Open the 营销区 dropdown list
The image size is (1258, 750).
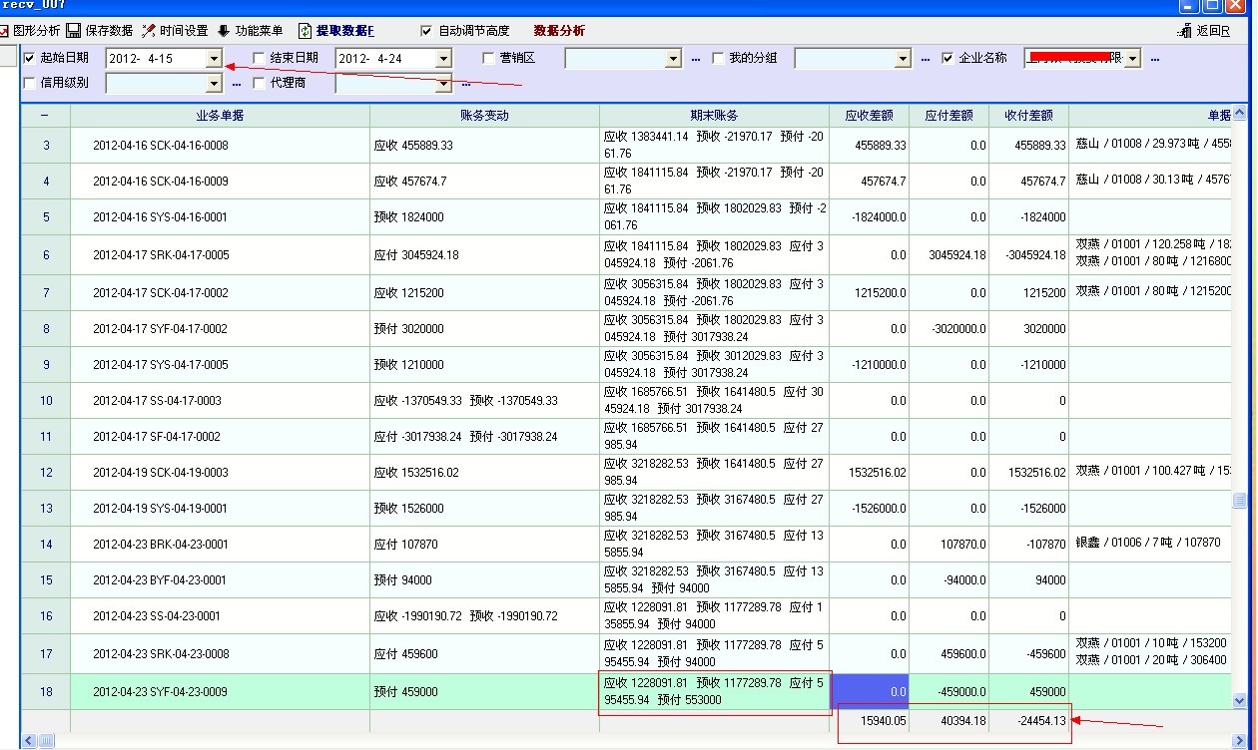(673, 59)
